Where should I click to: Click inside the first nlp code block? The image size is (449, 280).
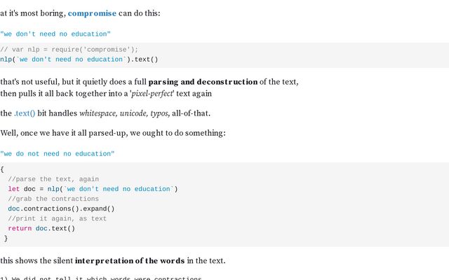[224, 55]
